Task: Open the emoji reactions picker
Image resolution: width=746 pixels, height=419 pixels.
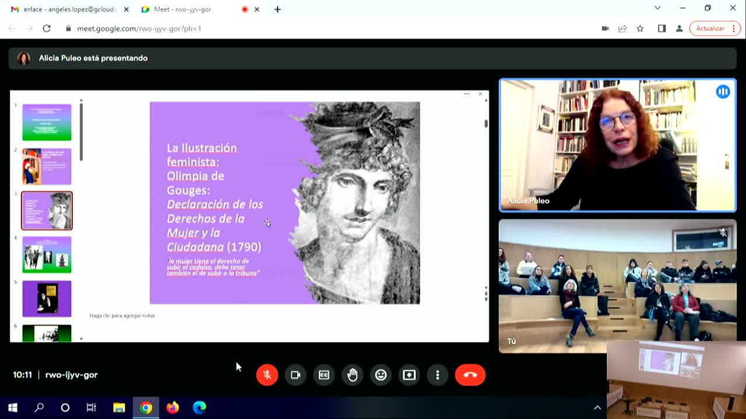Action: click(381, 375)
